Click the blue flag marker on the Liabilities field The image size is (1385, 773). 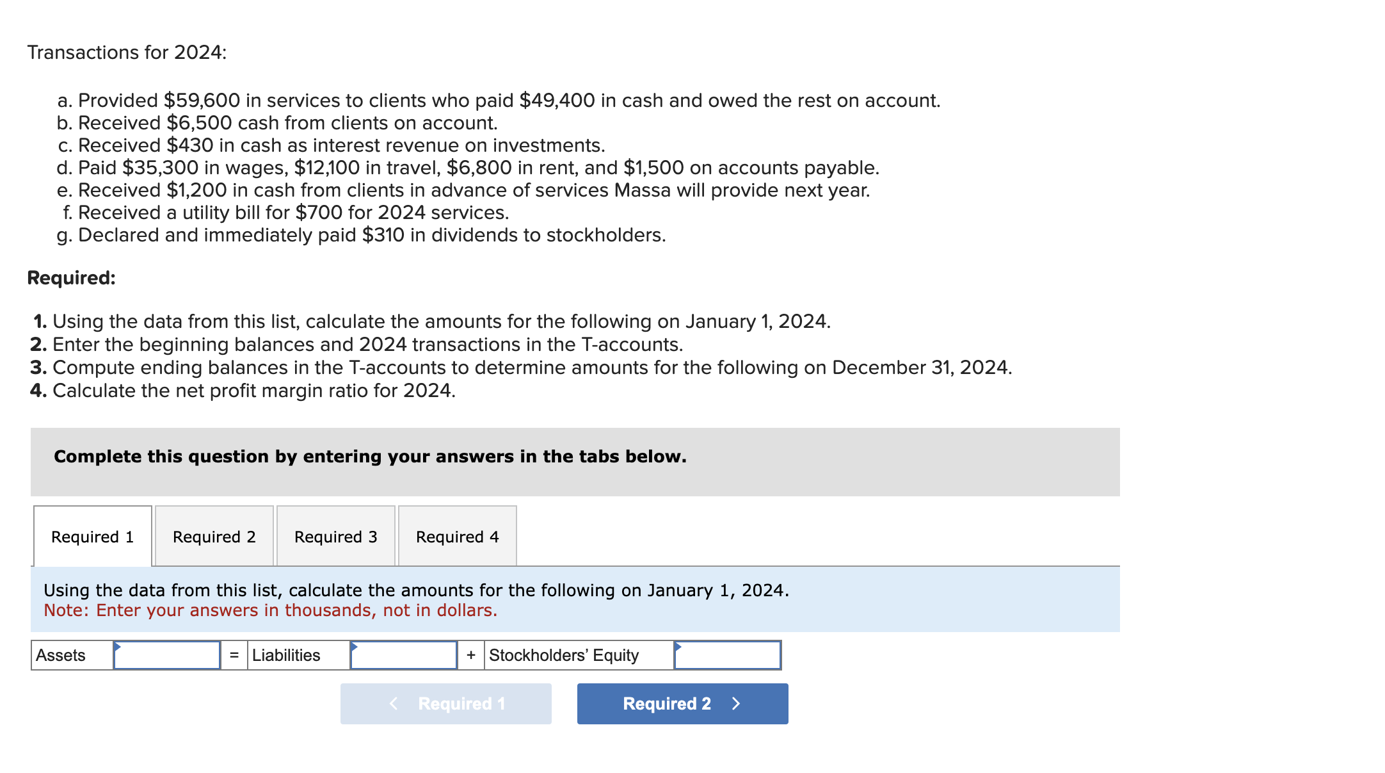tap(355, 646)
